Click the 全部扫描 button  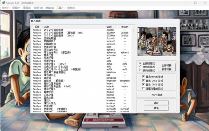(167, 65)
